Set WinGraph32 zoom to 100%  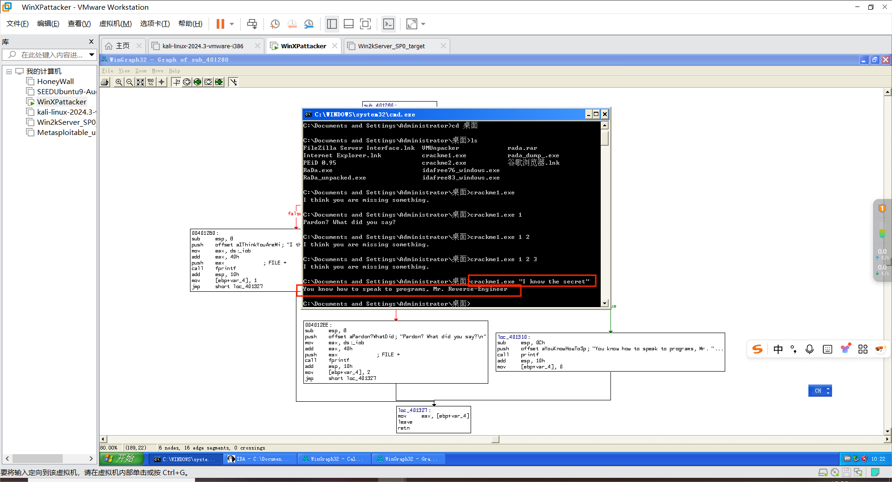pyautogui.click(x=151, y=82)
